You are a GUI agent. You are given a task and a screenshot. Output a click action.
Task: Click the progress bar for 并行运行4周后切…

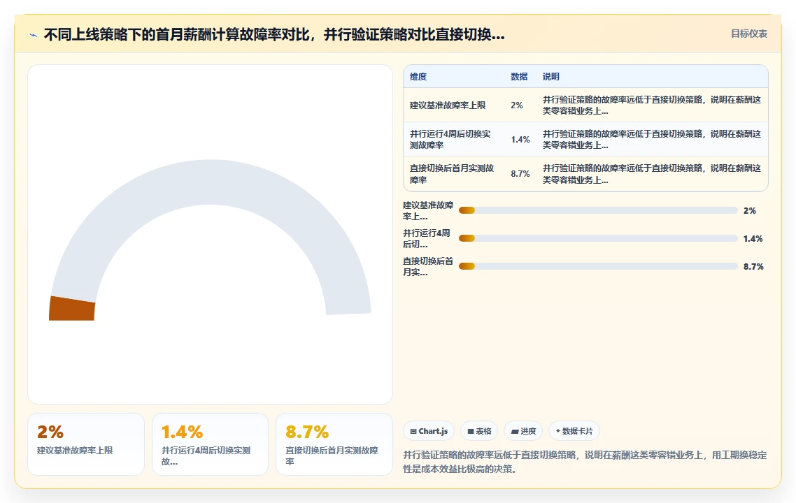tap(598, 238)
